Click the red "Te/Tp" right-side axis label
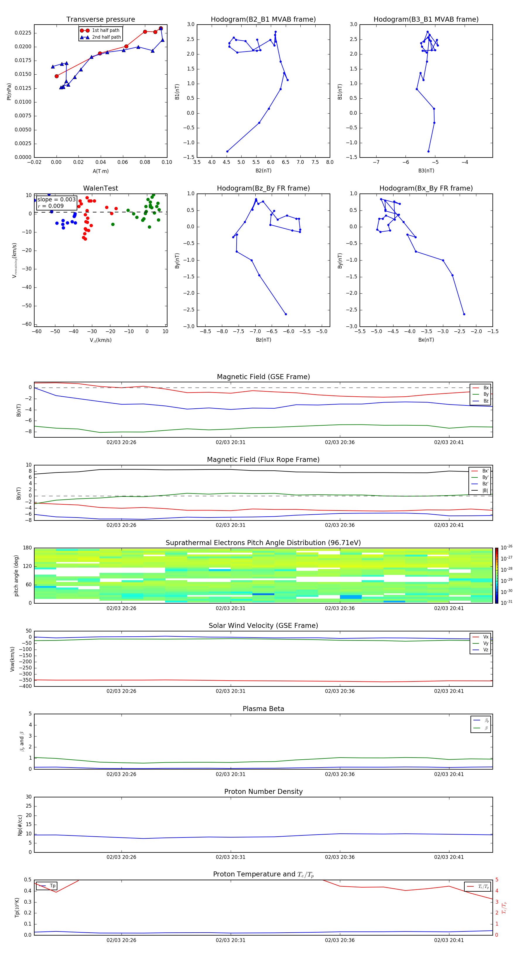 [504, 907]
